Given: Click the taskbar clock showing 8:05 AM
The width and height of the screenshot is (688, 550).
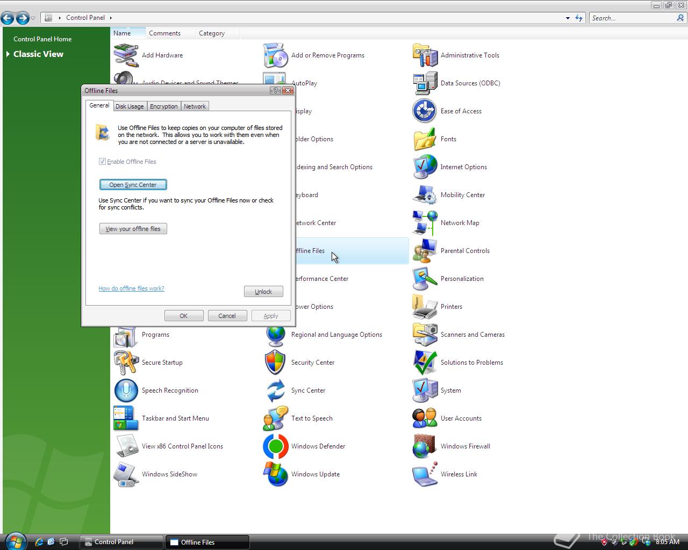Looking at the screenshot, I should tap(668, 542).
